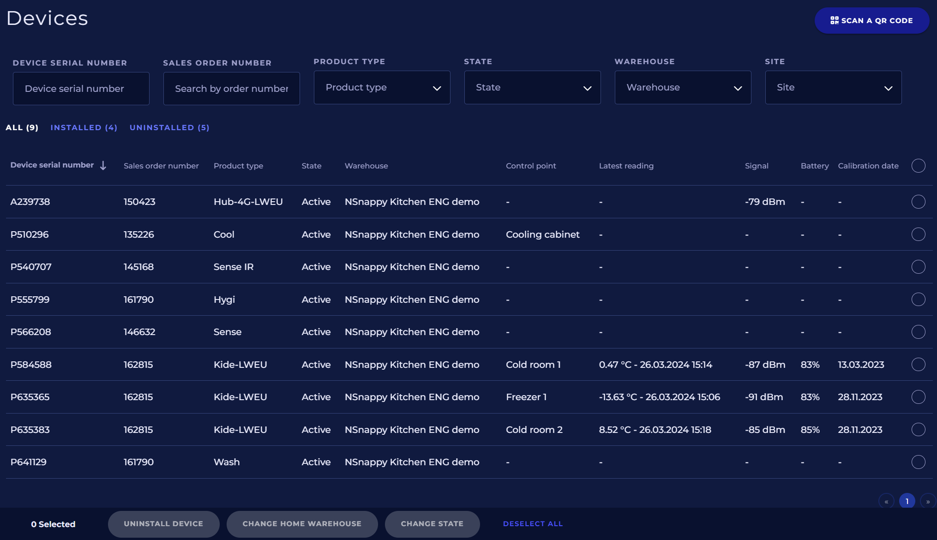Click the Uninstall Device button
This screenshot has height=540, width=937.
163,524
